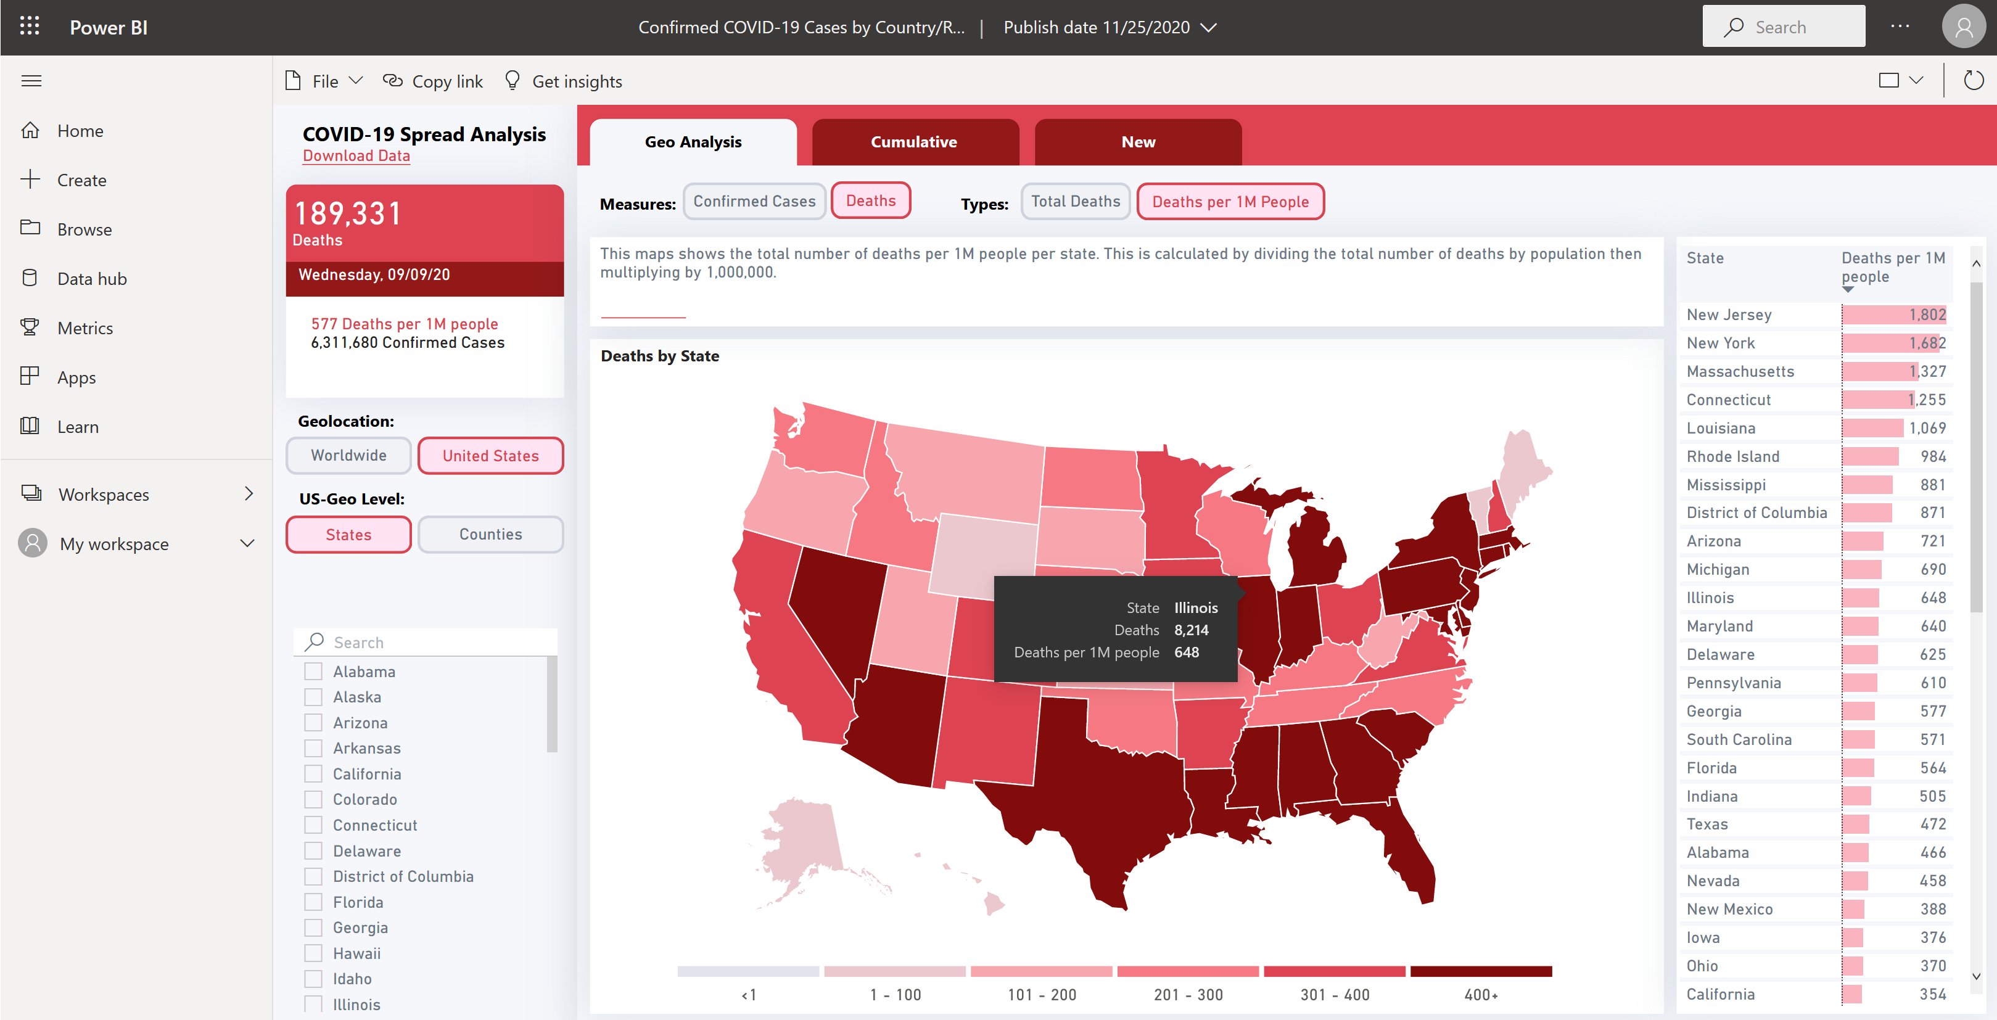The image size is (1997, 1020).
Task: Switch to the Geo Analysis tab
Action: (693, 142)
